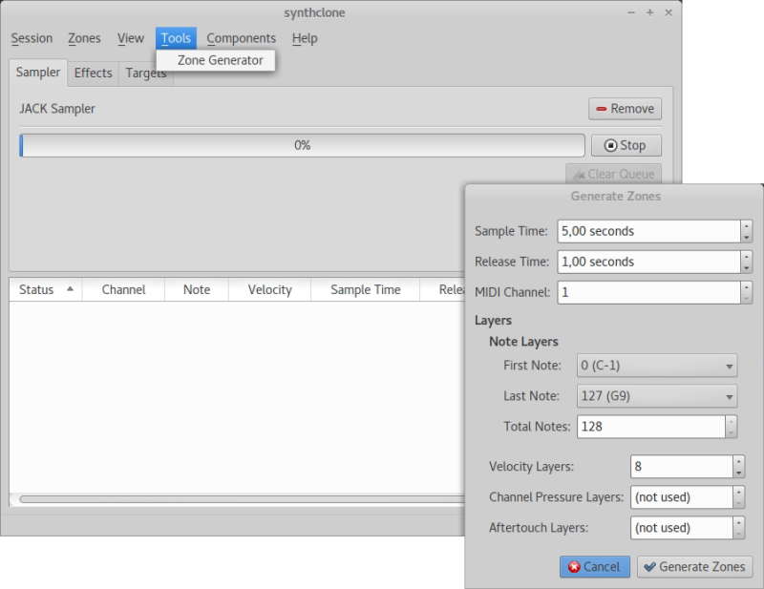Focus the Channel Pressure Layers field
This screenshot has width=764, height=589.
(682, 497)
